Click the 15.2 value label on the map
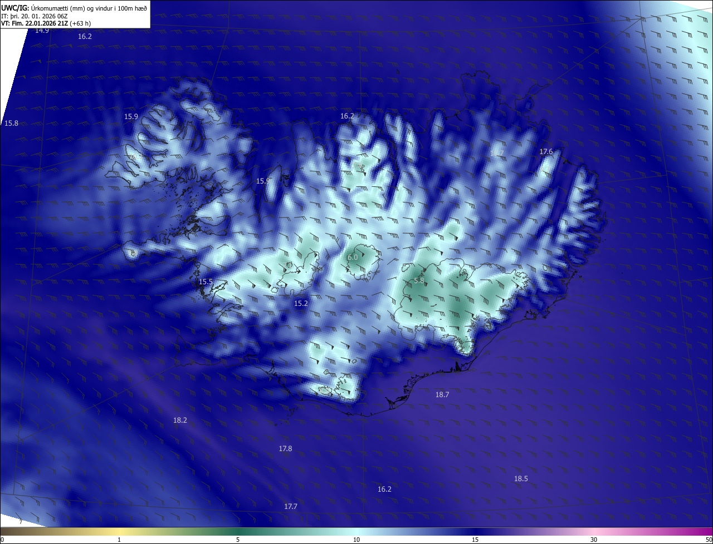 click(301, 303)
